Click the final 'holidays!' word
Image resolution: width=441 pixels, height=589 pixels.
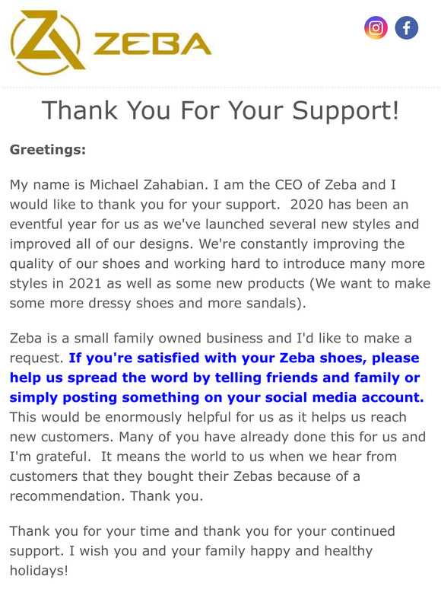pyautogui.click(x=39, y=570)
